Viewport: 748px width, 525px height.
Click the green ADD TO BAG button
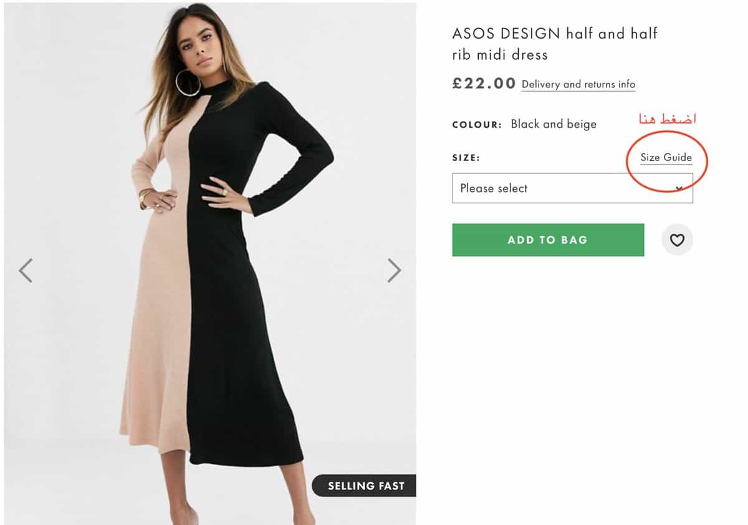click(x=548, y=239)
